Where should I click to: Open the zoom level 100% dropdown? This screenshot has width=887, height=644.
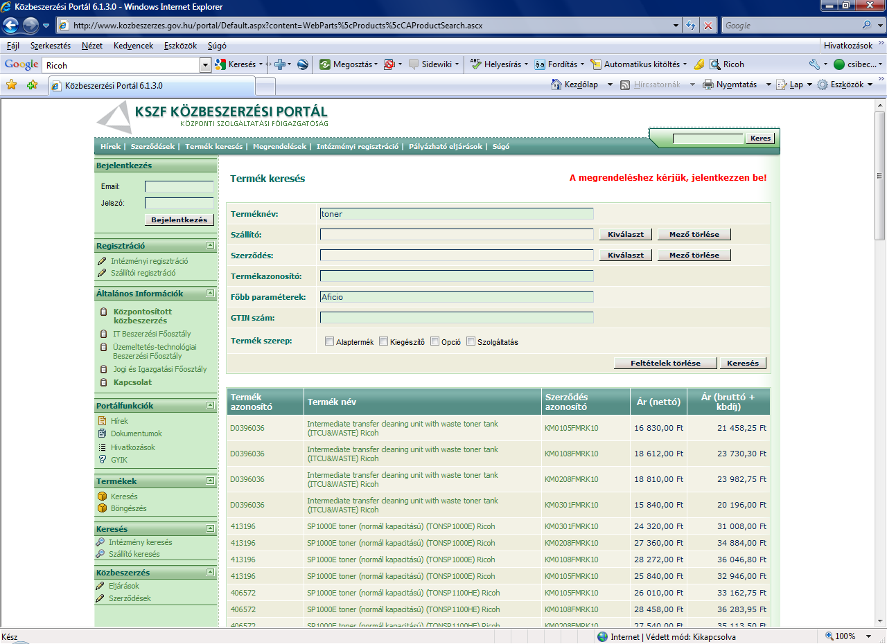tap(870, 636)
